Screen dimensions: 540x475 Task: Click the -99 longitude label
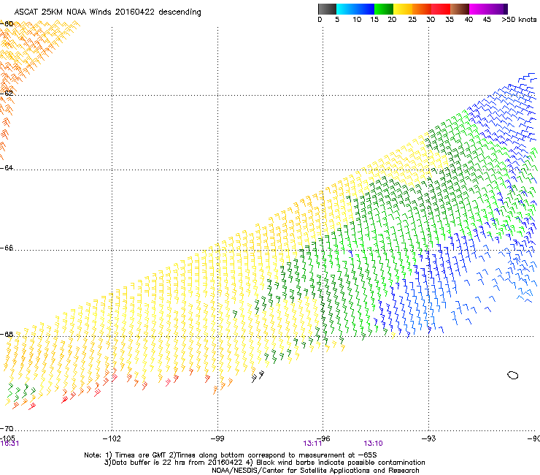pos(217,438)
